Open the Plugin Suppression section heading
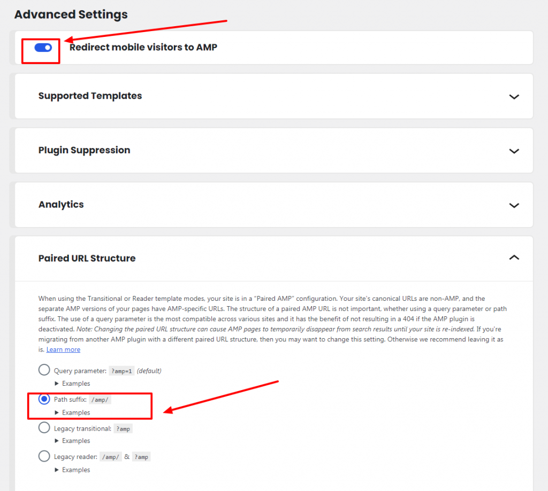Viewport: 548px width, 491px height. coord(84,151)
